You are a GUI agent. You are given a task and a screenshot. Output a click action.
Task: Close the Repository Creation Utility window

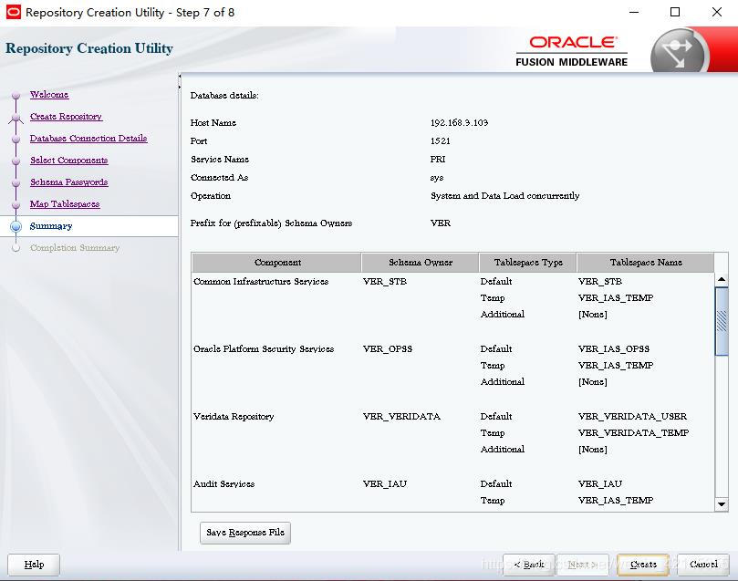click(x=716, y=12)
